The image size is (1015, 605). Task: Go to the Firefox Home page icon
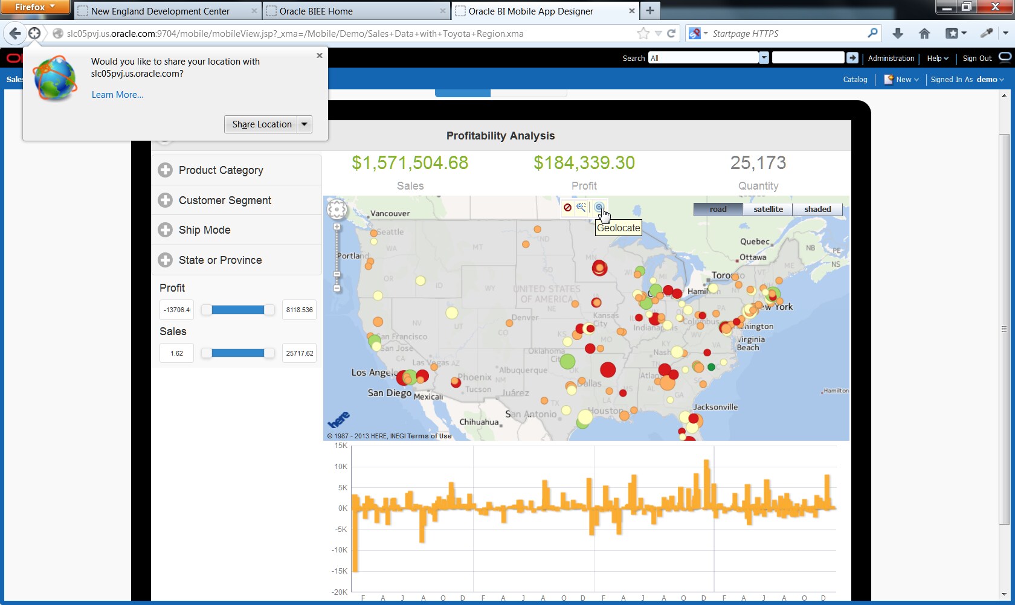[x=924, y=34]
